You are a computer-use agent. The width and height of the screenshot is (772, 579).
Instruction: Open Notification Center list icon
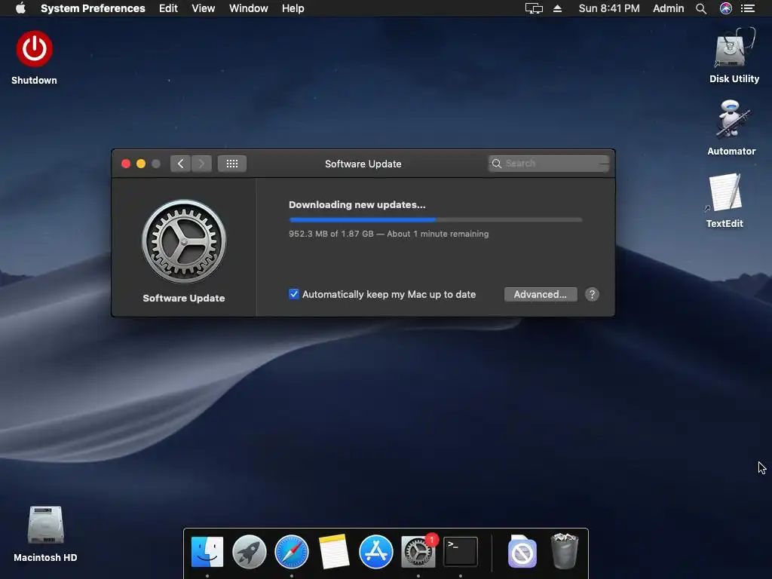point(748,8)
